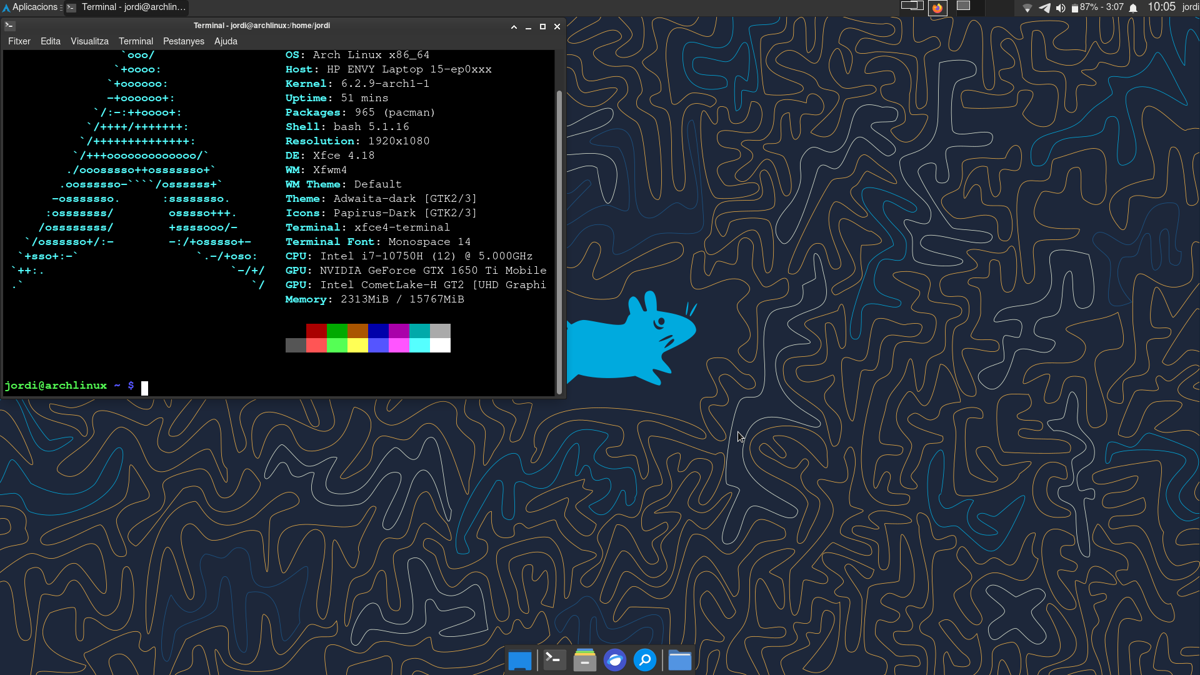Open the Aplicacions menu in the top panel
This screenshot has width=1200, height=675.
click(31, 7)
